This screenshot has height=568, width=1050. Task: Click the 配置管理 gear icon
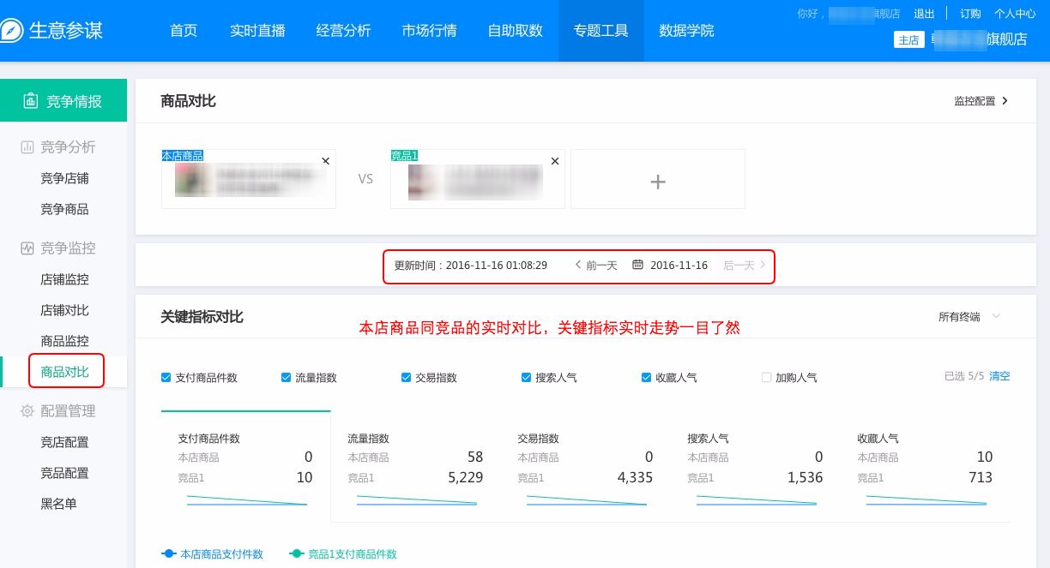[27, 410]
